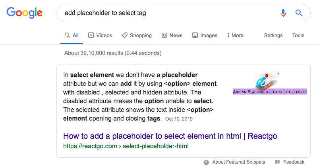This screenshot has width=319, height=168.
Task: Click the Videos play icon
Action: tap(91, 35)
